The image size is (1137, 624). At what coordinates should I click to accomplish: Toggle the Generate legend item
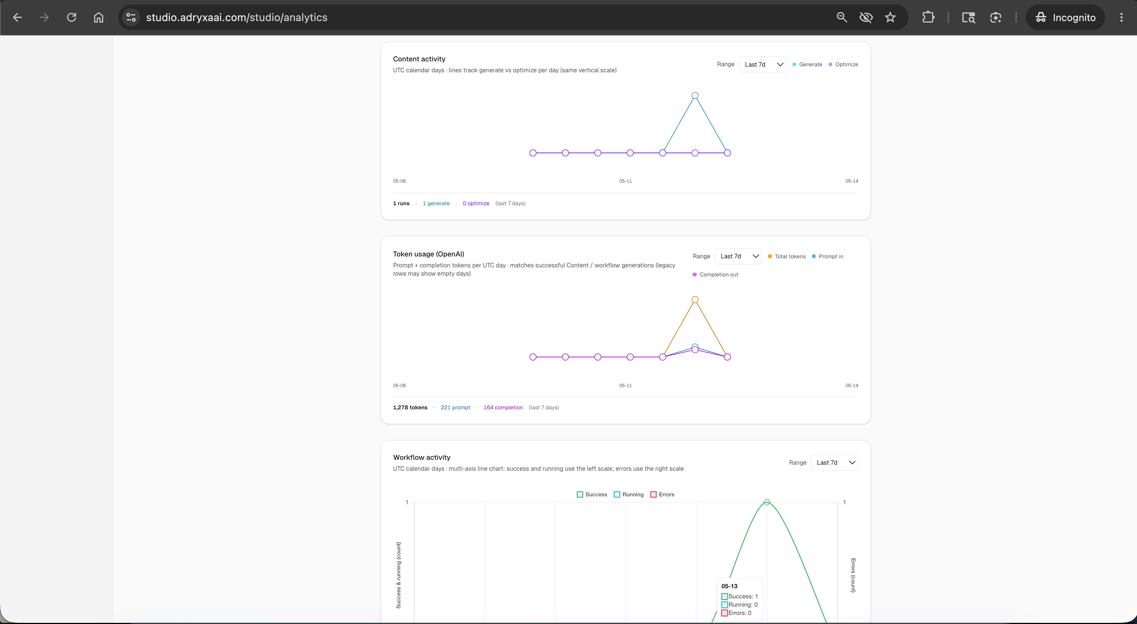pyautogui.click(x=807, y=64)
